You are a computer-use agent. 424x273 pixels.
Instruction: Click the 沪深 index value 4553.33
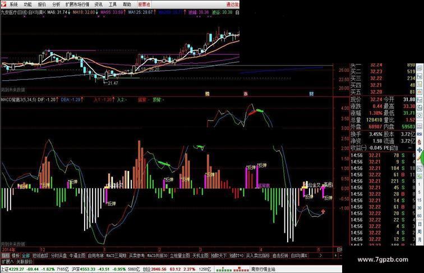click(x=87, y=269)
